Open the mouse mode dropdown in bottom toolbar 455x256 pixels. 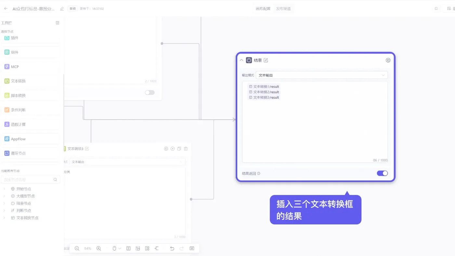click(x=116, y=248)
